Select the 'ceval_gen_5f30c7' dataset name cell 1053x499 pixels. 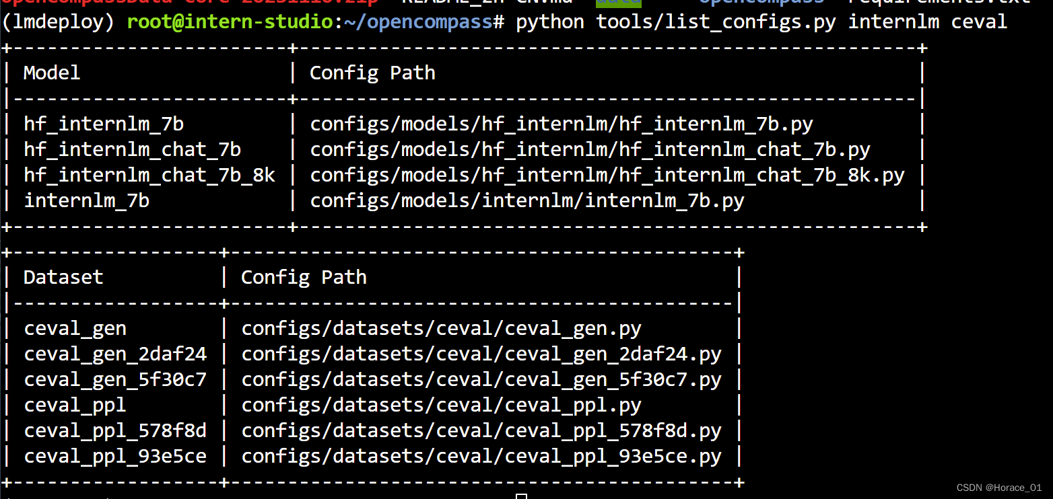(x=115, y=379)
